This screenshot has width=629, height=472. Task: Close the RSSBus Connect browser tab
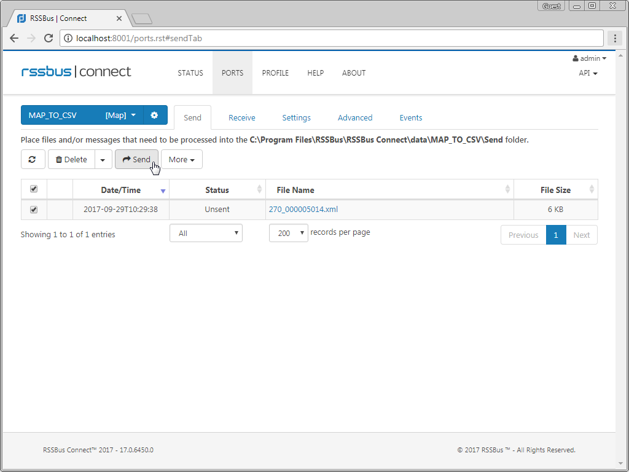119,18
